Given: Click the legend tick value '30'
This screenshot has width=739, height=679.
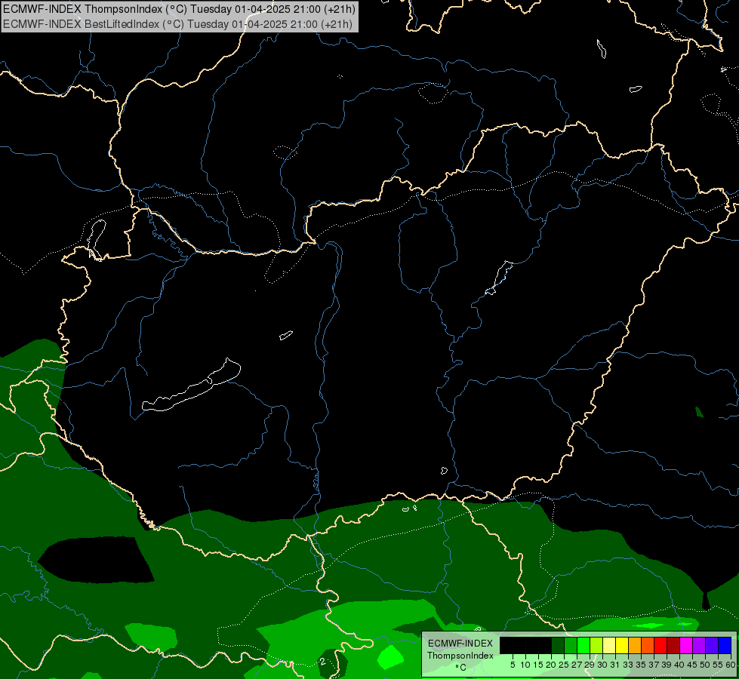Looking at the screenshot, I should 602,665.
